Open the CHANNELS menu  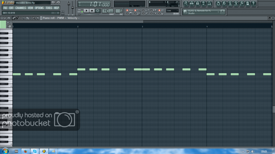point(20,8)
